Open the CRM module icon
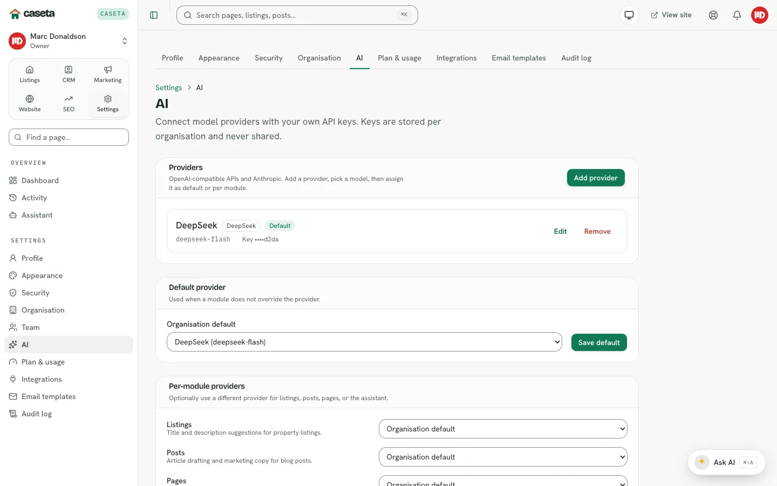Screen dimensions: 777x486 (x=69, y=74)
